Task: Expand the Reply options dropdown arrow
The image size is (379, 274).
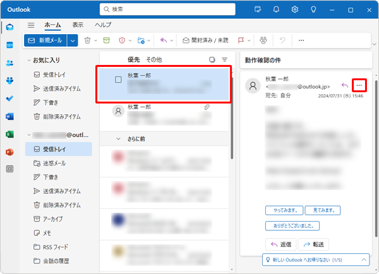Action: point(172,40)
